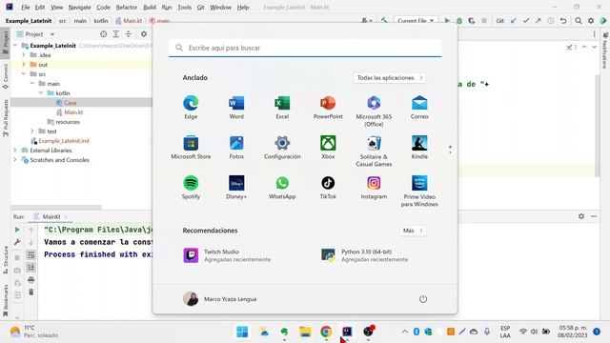Expand the out folder

click(x=24, y=65)
